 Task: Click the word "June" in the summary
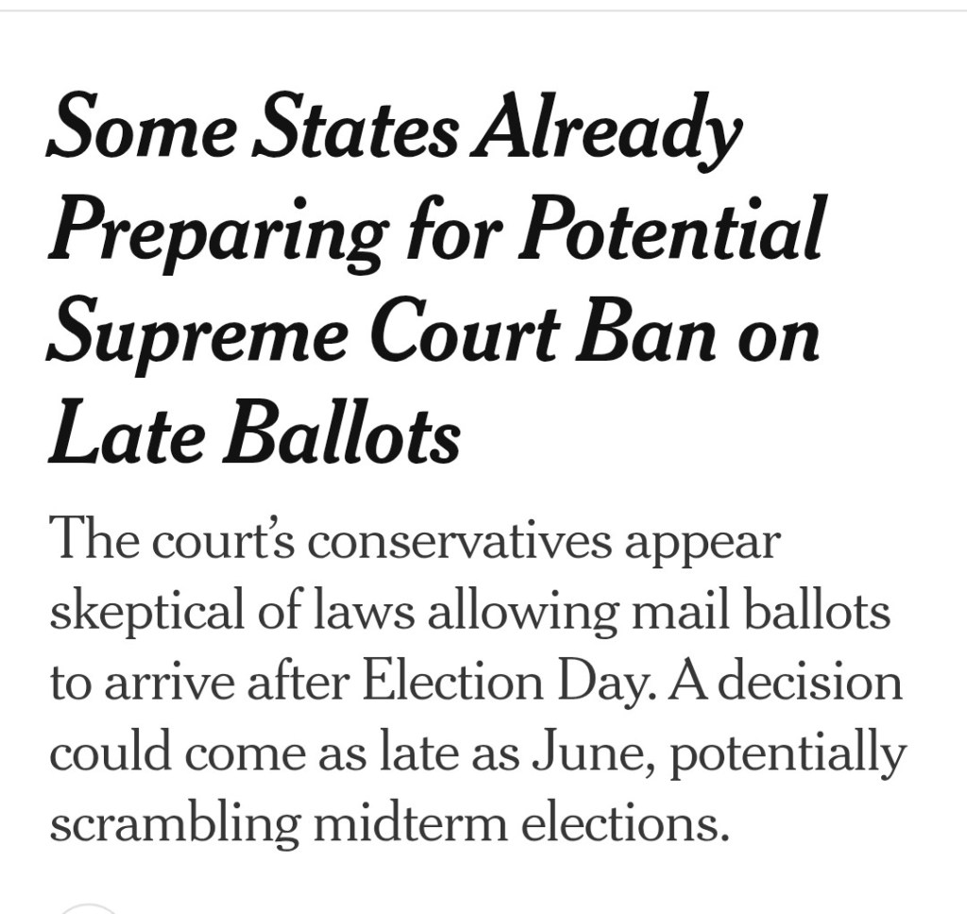(x=584, y=752)
